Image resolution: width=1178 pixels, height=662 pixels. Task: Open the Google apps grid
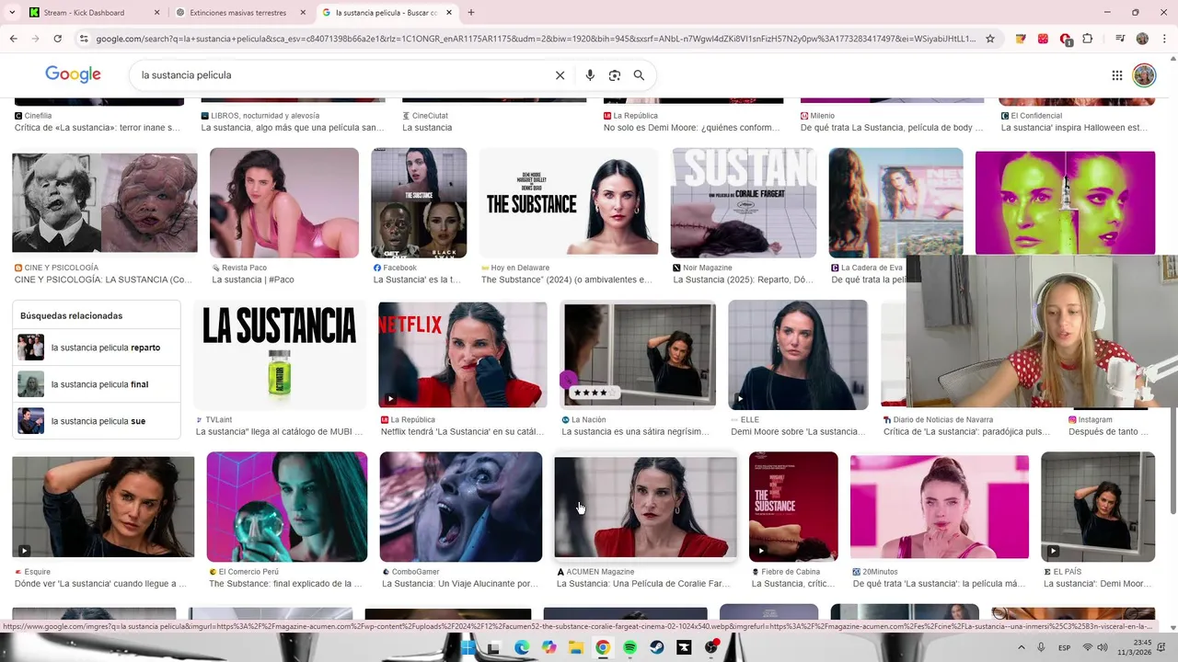pos(1116,75)
